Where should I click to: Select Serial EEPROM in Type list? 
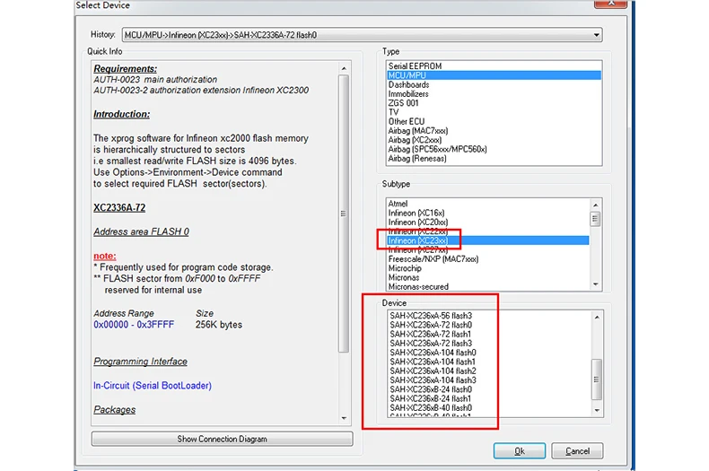tap(494, 66)
